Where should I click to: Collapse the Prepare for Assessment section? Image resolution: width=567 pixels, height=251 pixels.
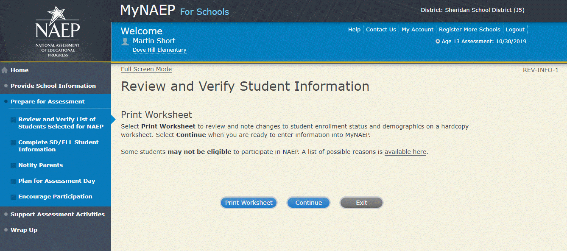point(47,101)
